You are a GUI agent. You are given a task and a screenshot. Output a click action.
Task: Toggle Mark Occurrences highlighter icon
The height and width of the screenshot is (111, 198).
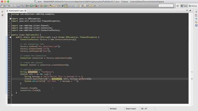coord(66,6)
